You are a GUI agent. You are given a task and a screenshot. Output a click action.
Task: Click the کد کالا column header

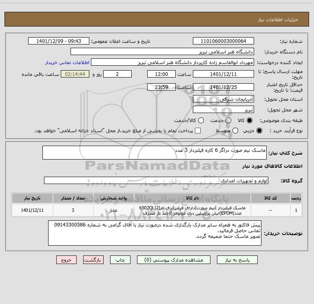[x=270, y=198]
